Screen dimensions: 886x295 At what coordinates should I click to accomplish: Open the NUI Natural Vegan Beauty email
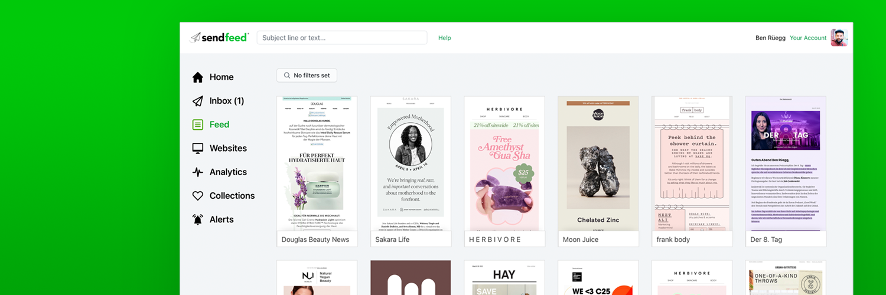click(317, 278)
